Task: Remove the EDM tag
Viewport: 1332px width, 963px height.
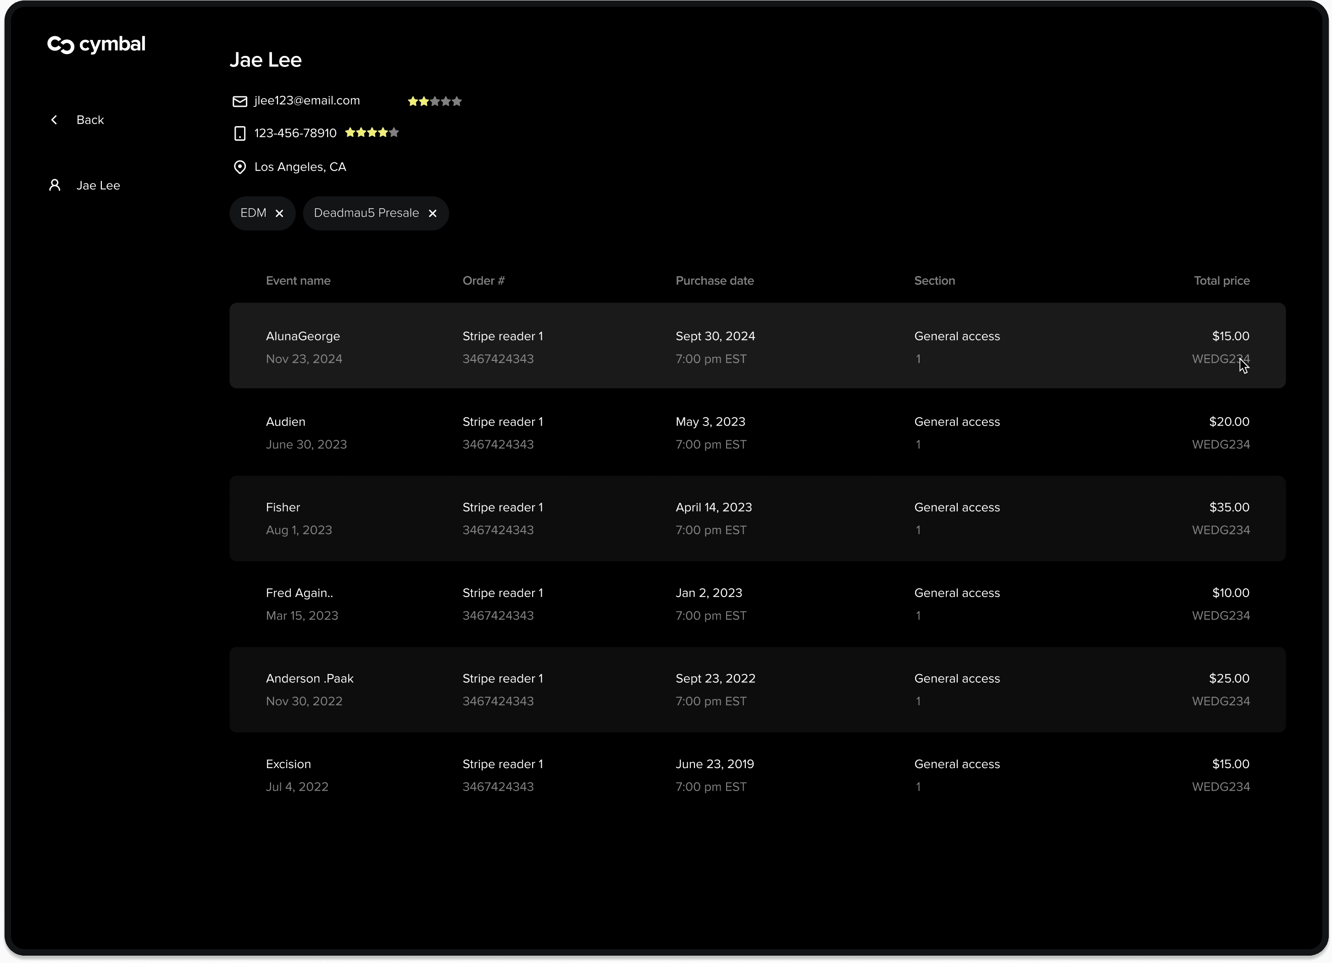Action: 279,214
